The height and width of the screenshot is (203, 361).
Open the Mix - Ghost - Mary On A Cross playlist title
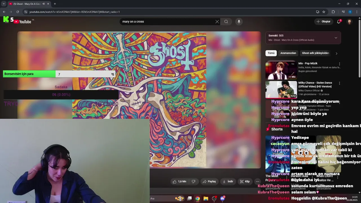291,40
